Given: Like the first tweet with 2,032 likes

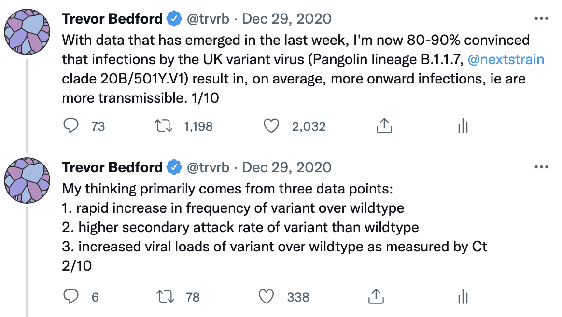Looking at the screenshot, I should click(271, 126).
